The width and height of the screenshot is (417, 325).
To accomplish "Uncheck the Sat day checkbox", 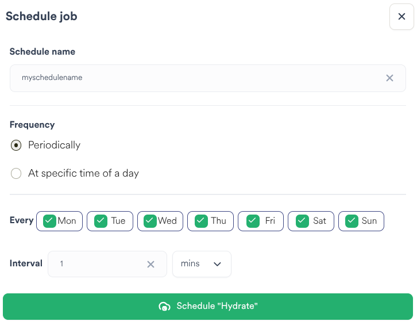I will point(302,221).
